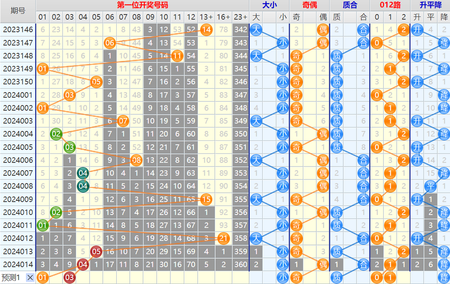Image resolution: width=450 pixels, height=284 pixels.
Task: Click the 360 cell in row 2024014
Action: [241, 264]
